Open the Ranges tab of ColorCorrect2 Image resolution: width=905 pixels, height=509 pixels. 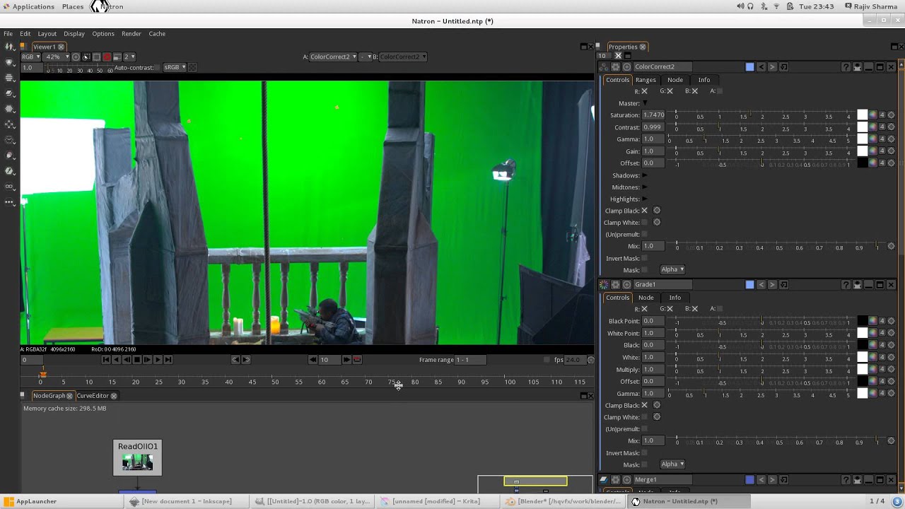pos(646,80)
